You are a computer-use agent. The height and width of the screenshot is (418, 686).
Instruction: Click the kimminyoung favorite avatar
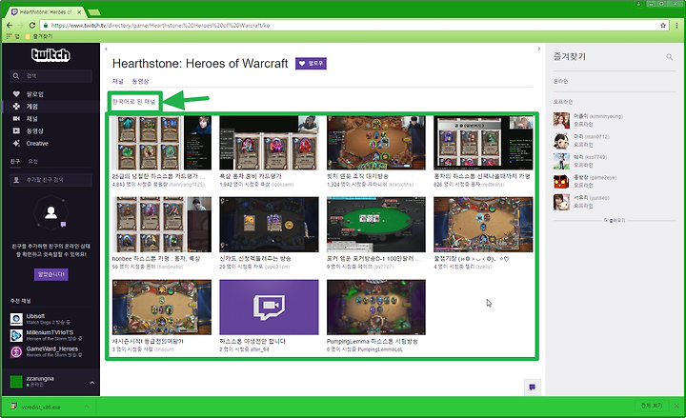[561, 120]
